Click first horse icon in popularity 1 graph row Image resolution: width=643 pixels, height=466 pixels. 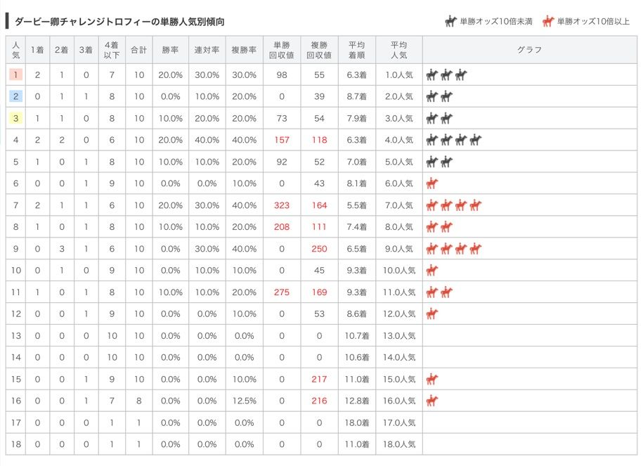tap(431, 75)
